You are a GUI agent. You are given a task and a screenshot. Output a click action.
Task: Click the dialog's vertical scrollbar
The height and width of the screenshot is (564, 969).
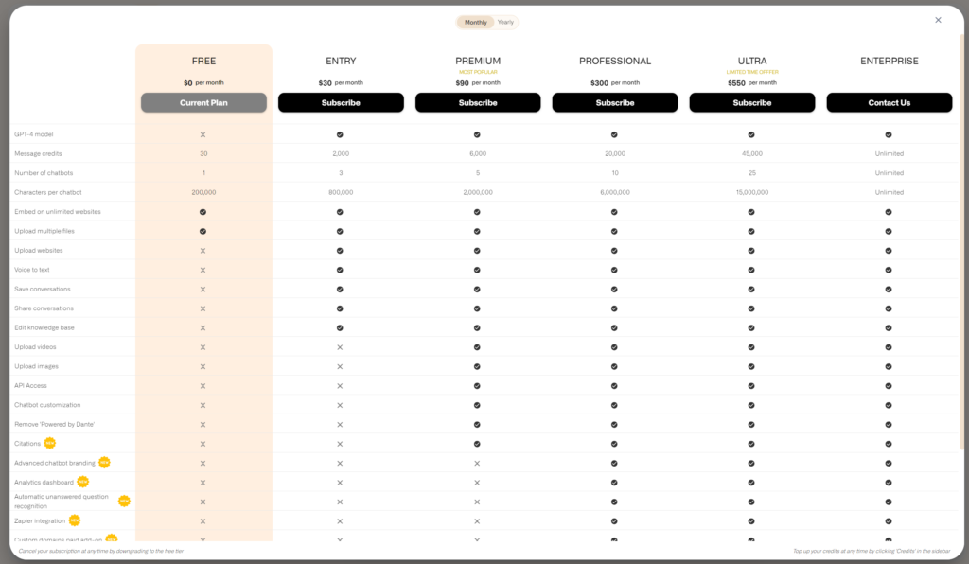(961, 241)
